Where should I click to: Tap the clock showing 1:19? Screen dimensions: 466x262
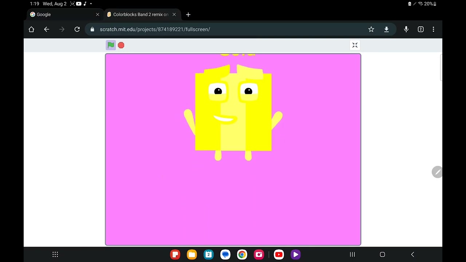pos(35,4)
